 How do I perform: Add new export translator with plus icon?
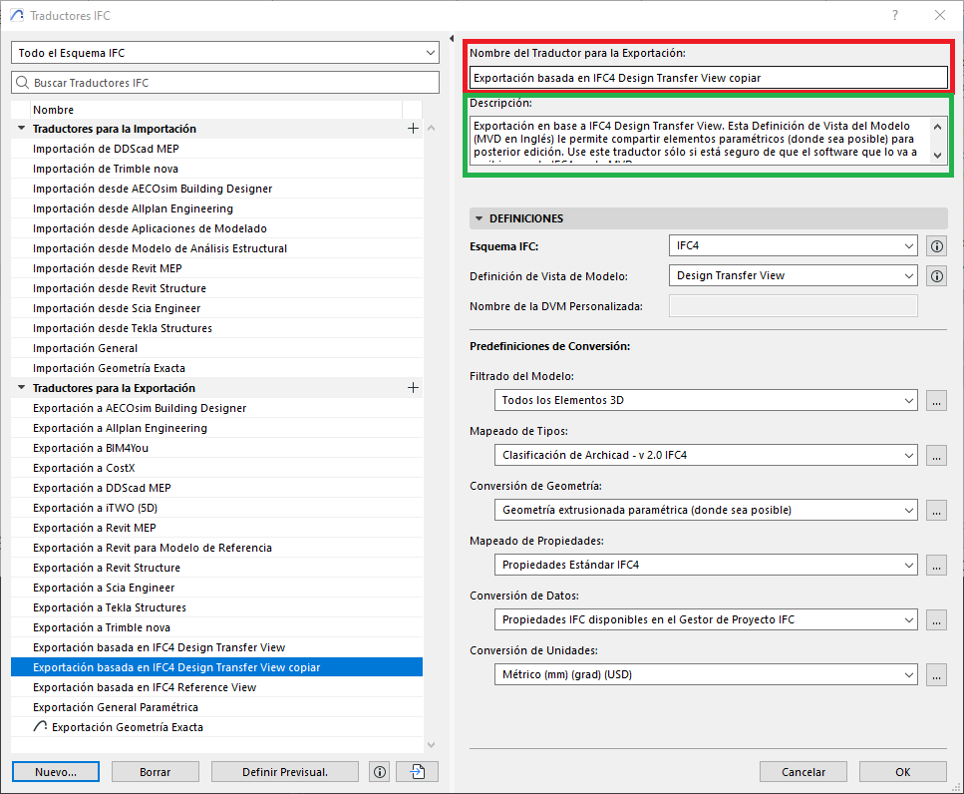coord(413,388)
